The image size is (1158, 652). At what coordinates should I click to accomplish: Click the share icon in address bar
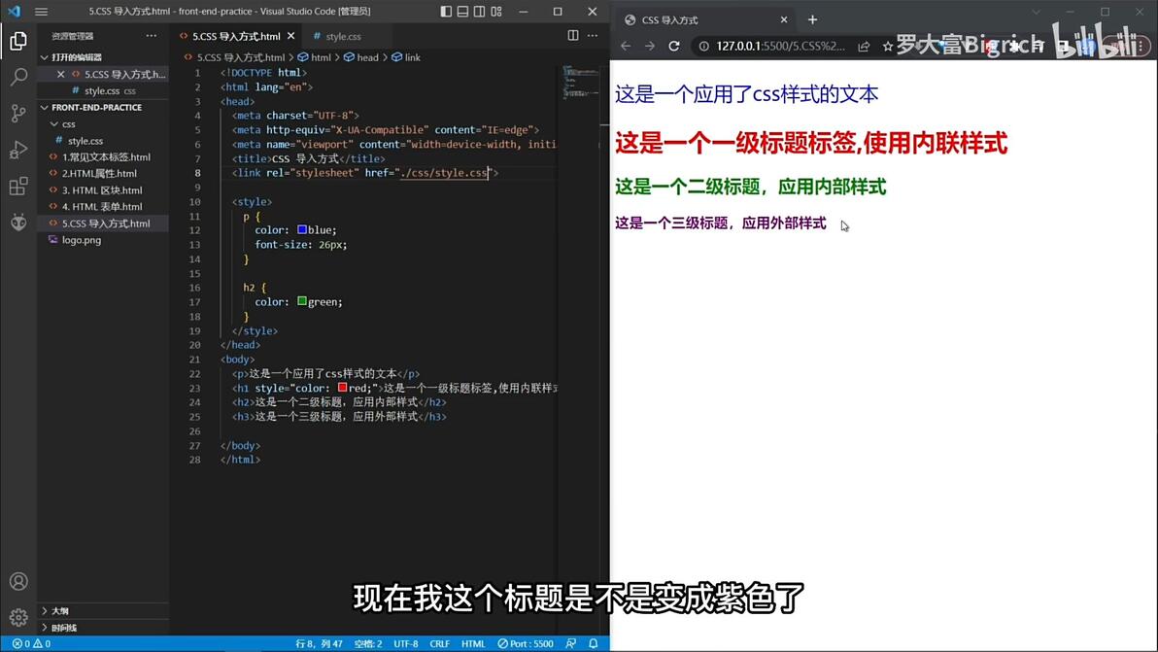864,47
